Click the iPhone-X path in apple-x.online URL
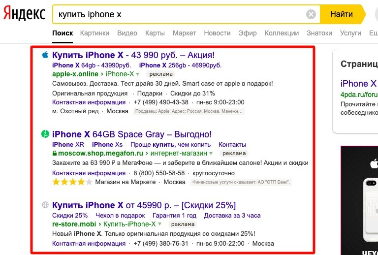This screenshot has height=255, width=378. [120, 74]
